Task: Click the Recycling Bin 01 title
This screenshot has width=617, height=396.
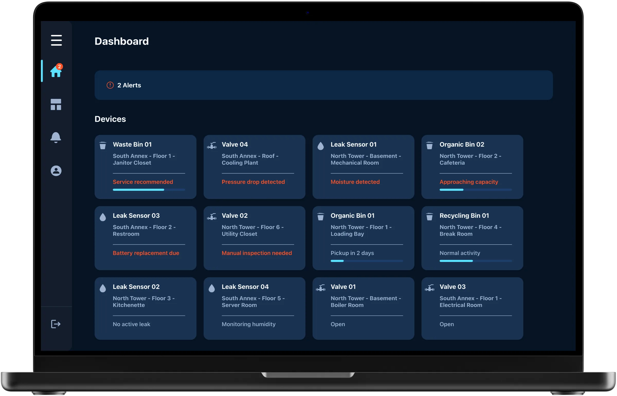Action: coord(464,215)
